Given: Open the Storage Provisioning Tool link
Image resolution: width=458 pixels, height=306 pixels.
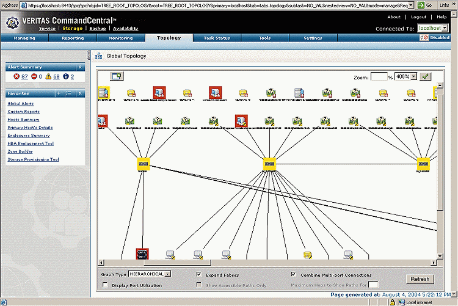Looking at the screenshot, I should click(x=34, y=159).
